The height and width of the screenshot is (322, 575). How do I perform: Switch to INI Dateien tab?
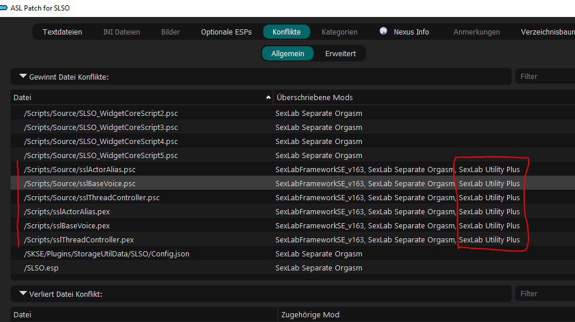(121, 32)
